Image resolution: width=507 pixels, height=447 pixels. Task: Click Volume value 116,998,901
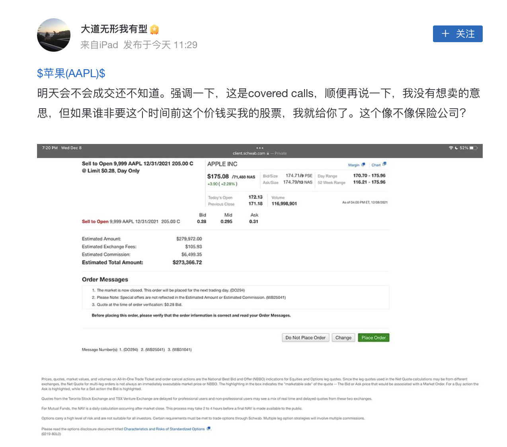[284, 204]
